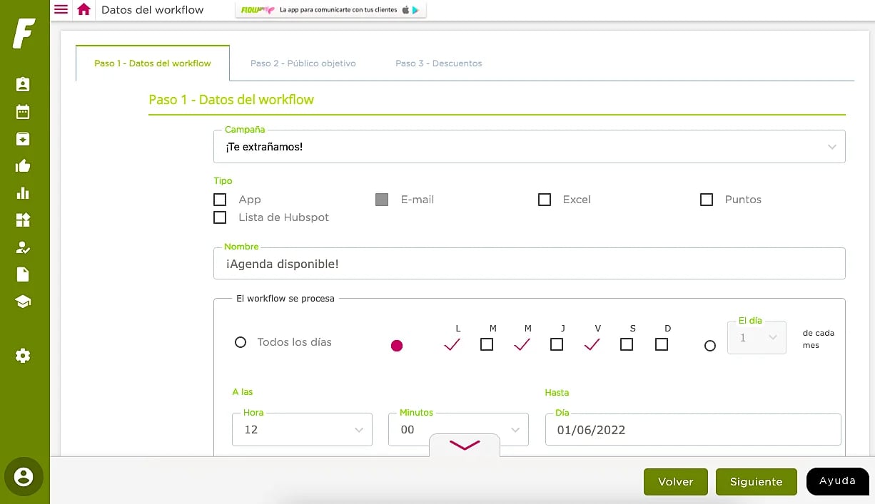Click the 'A las' label
This screenshot has height=504, width=875.
click(243, 392)
